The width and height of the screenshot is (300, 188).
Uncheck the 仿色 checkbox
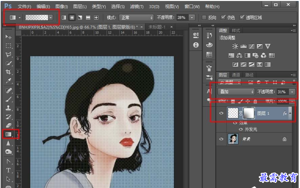pos(223,18)
